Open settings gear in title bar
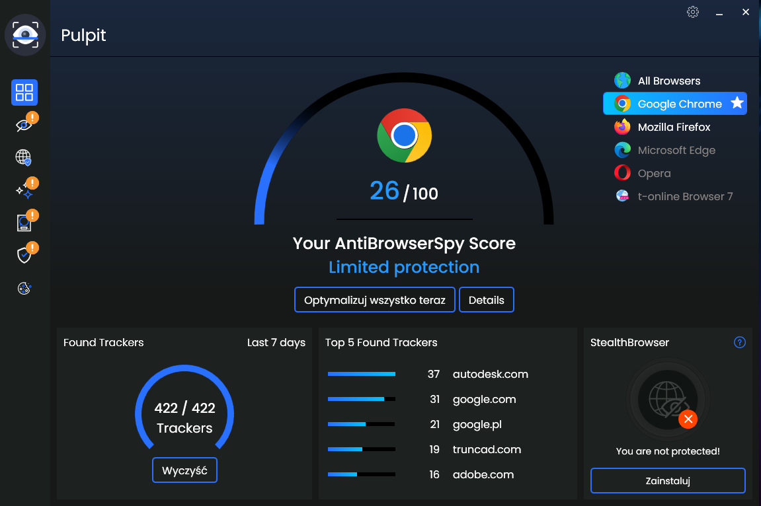This screenshot has height=506, width=761. 693,12
